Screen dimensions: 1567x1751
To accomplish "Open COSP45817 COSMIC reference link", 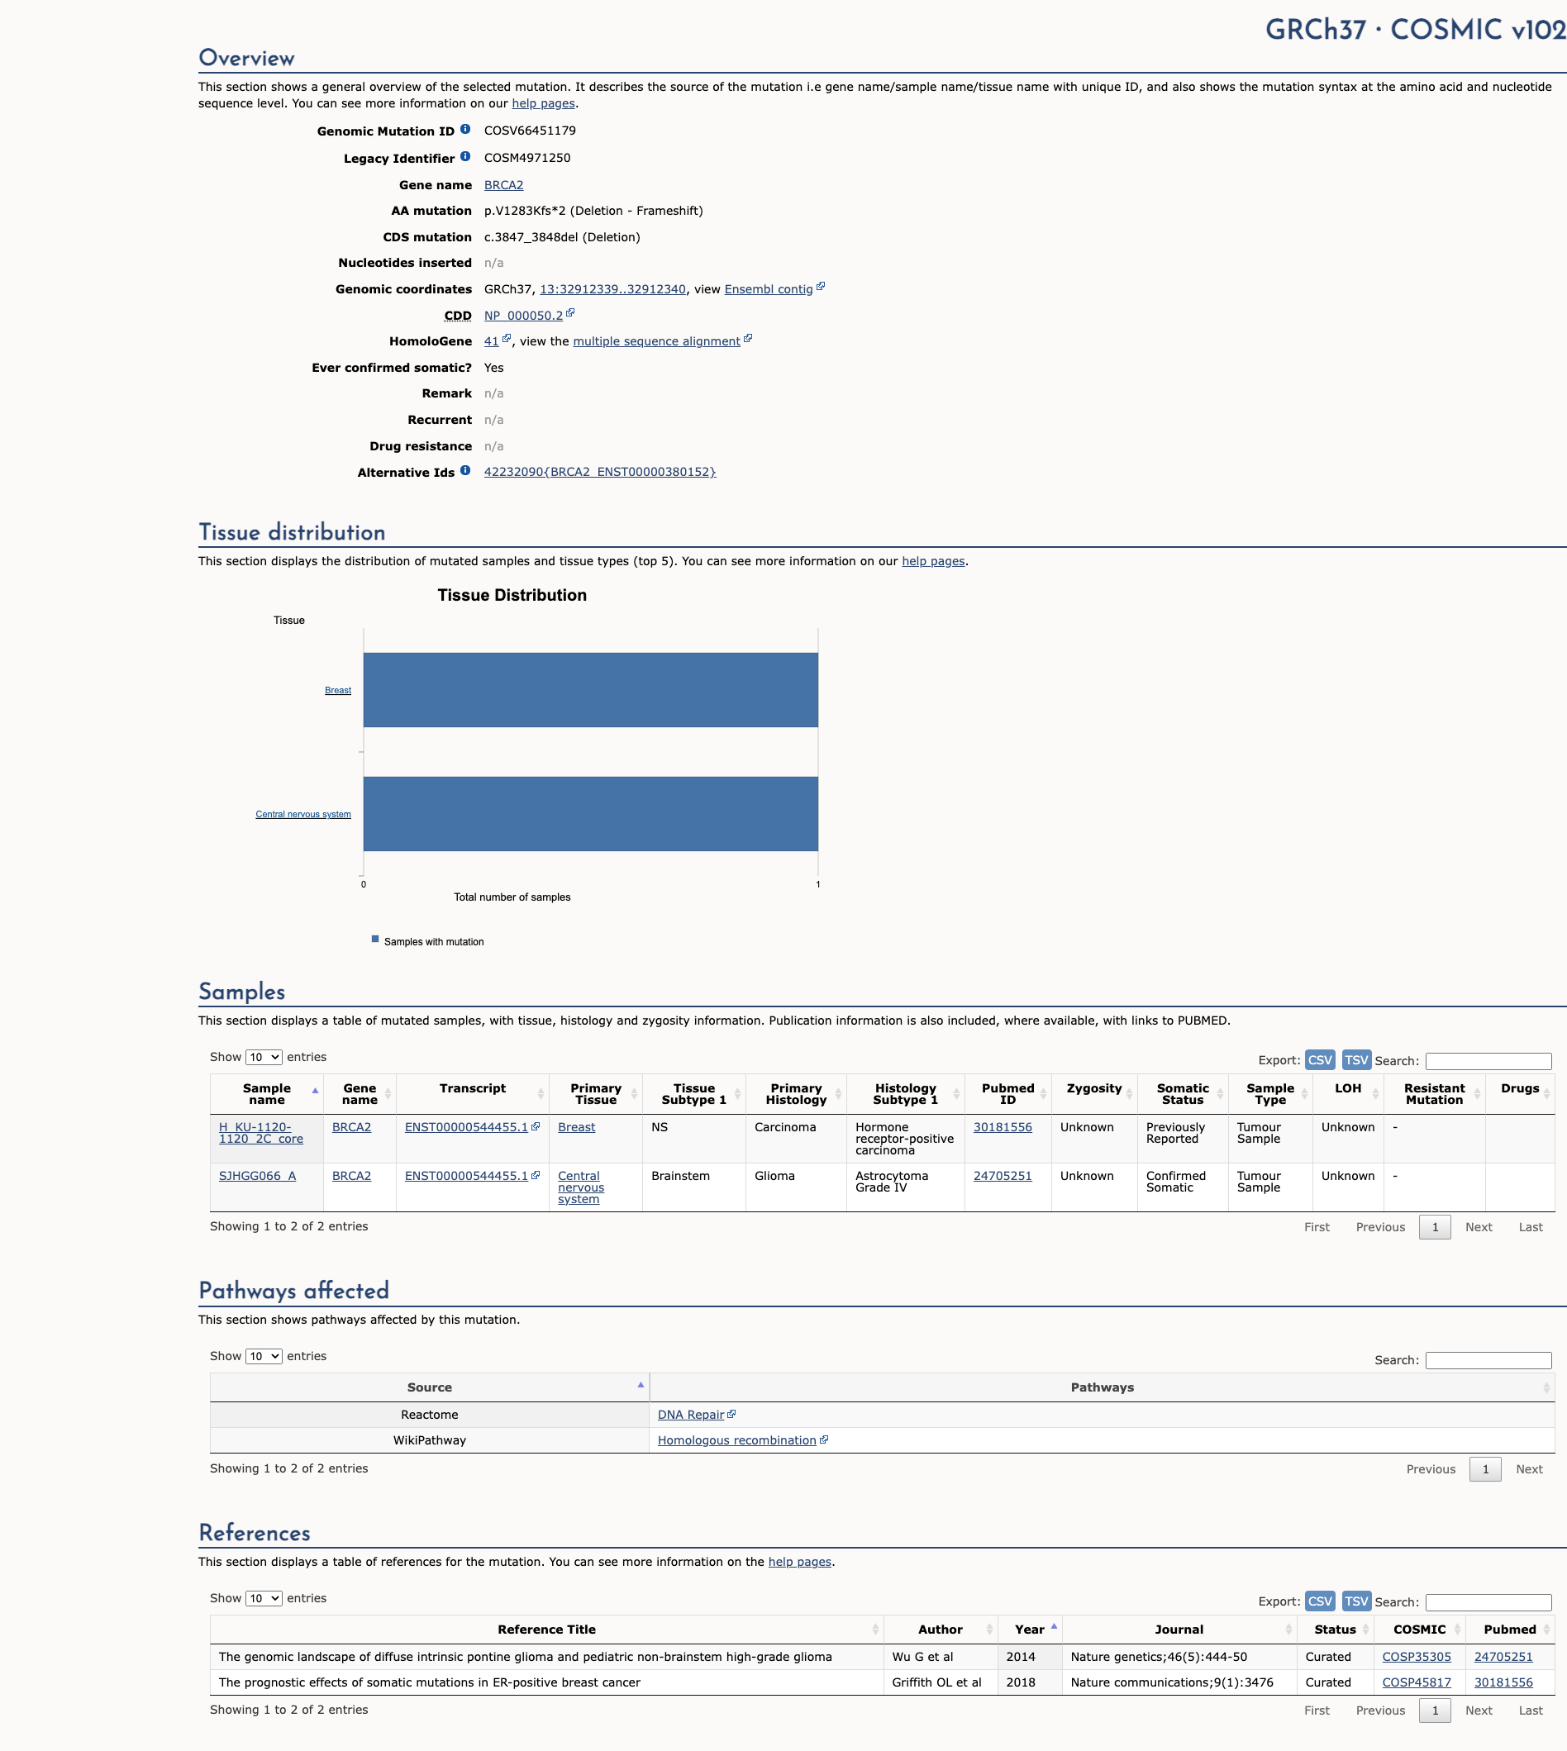I will point(1417,1683).
